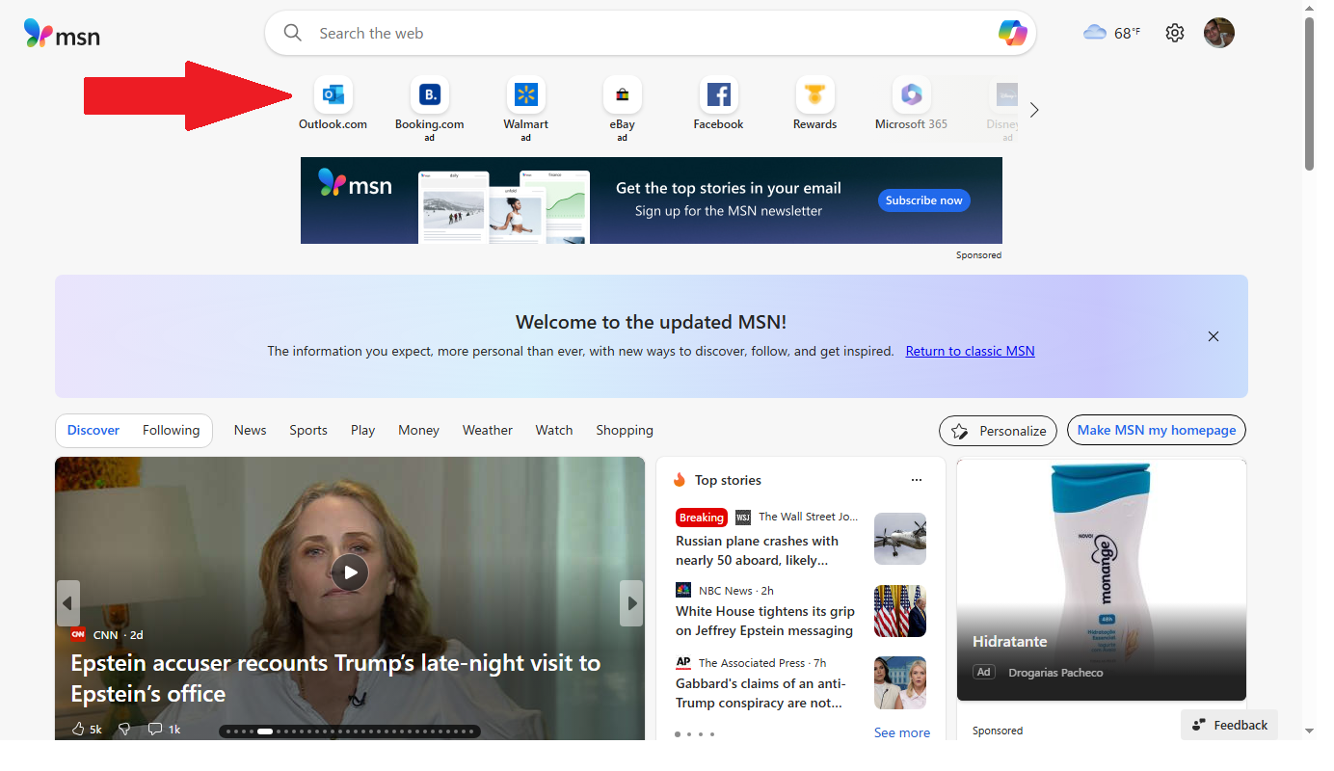The height and width of the screenshot is (771, 1334).
Task: Select the Discover tab
Action: tap(93, 431)
